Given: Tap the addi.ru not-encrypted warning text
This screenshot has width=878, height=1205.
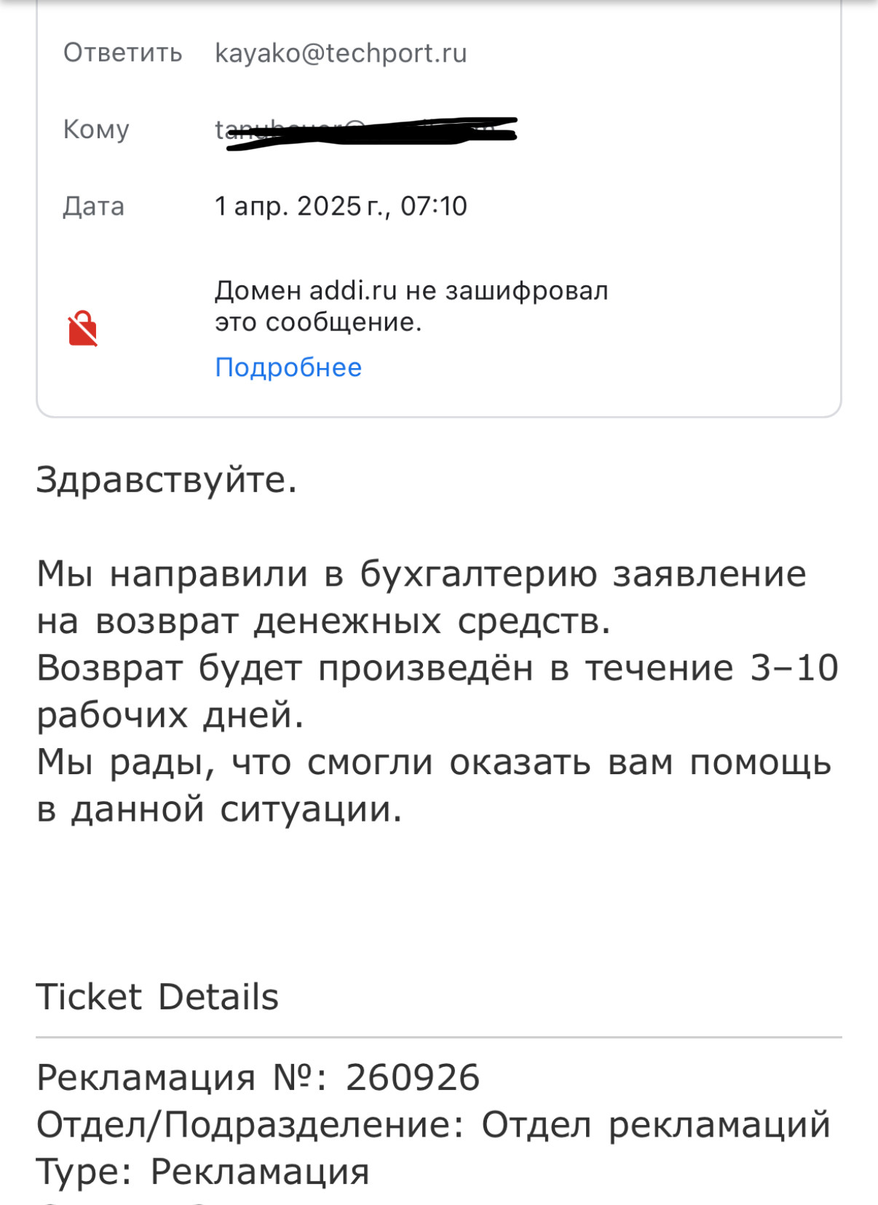Looking at the screenshot, I should tap(411, 306).
